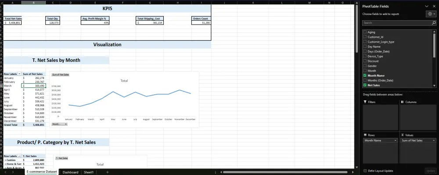The width and height of the screenshot is (439, 175).
Task: Switch to the Sheet1 tab
Action: (x=89, y=172)
